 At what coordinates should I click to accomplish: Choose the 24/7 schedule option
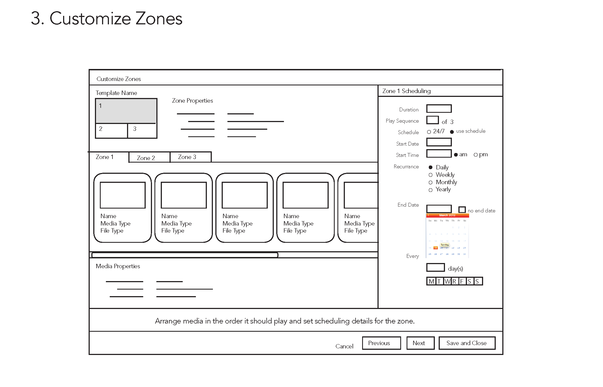pyautogui.click(x=429, y=132)
